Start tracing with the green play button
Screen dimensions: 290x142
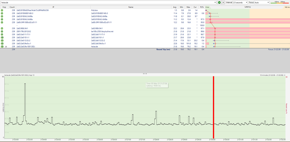(219, 2)
